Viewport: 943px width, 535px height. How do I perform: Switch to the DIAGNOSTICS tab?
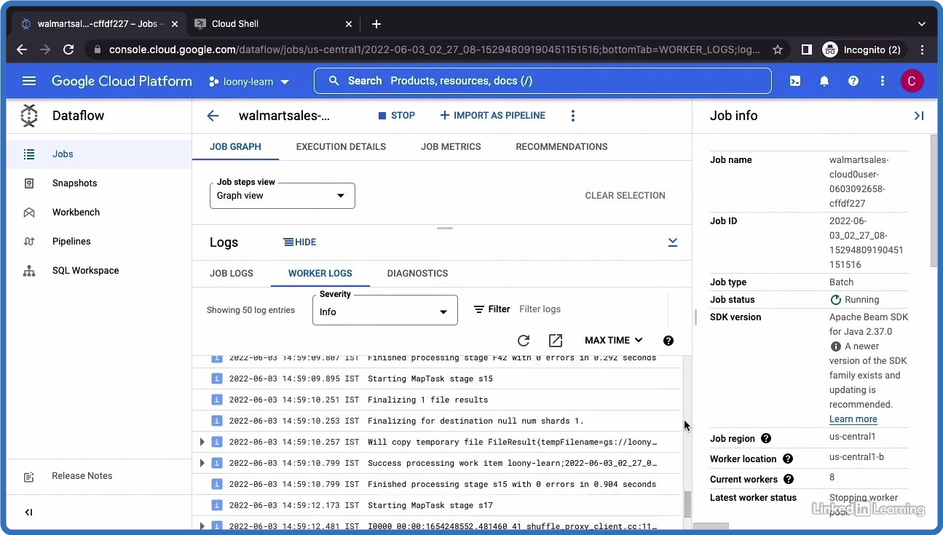tap(417, 274)
